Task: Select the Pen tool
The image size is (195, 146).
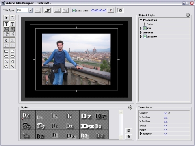Action: point(6,40)
